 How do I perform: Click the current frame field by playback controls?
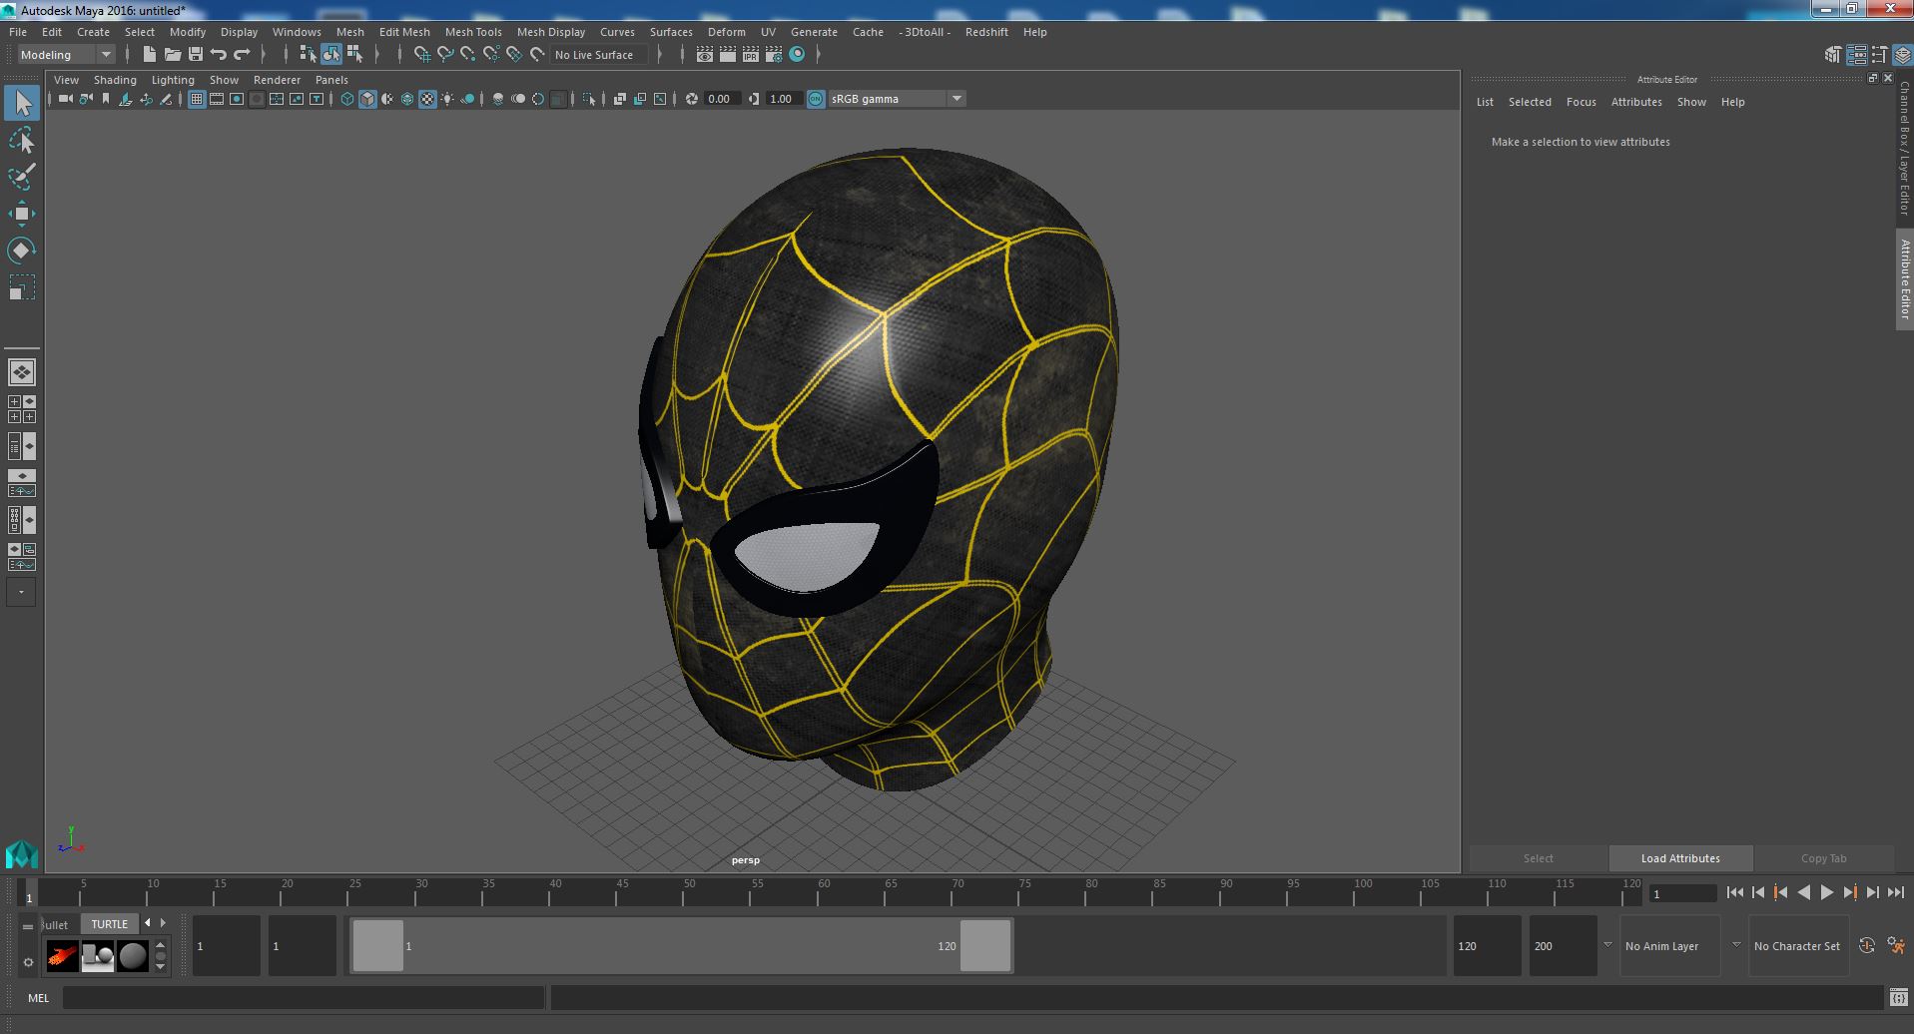[x=1682, y=894]
